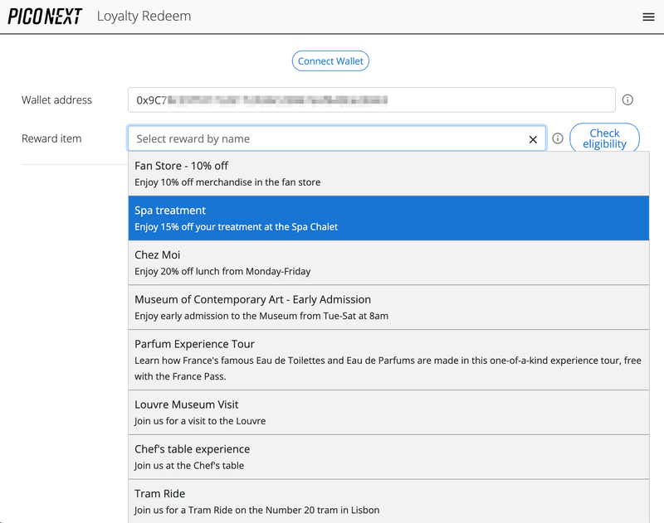This screenshot has height=523, width=664.
Task: Choose Chef's table experience reward
Action: click(x=388, y=457)
